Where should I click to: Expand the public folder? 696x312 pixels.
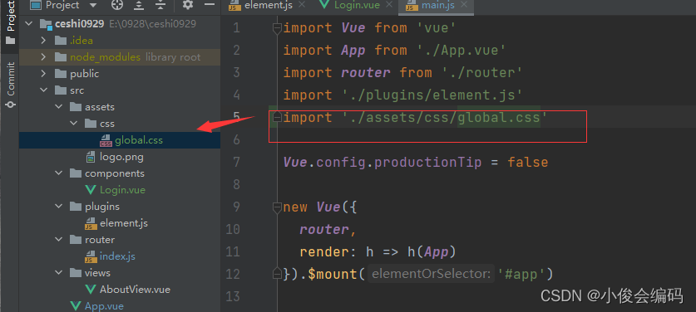click(x=43, y=74)
